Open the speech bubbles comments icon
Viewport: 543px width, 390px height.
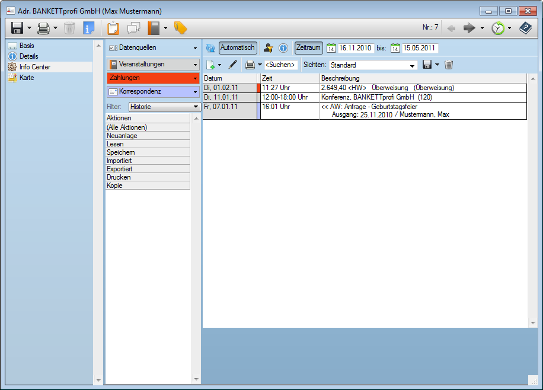click(133, 28)
